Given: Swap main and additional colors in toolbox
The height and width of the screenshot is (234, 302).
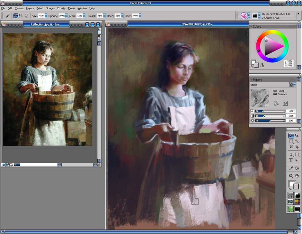Looking at the screenshot, I should point(290,189).
